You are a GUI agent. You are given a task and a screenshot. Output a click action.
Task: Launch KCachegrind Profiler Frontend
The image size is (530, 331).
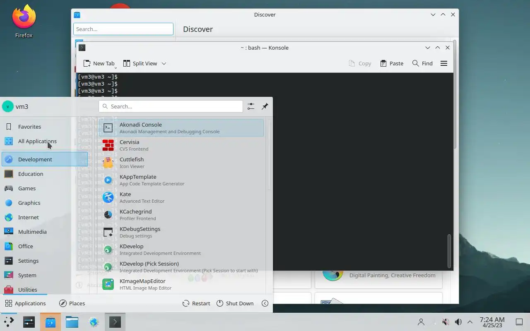coord(181,215)
